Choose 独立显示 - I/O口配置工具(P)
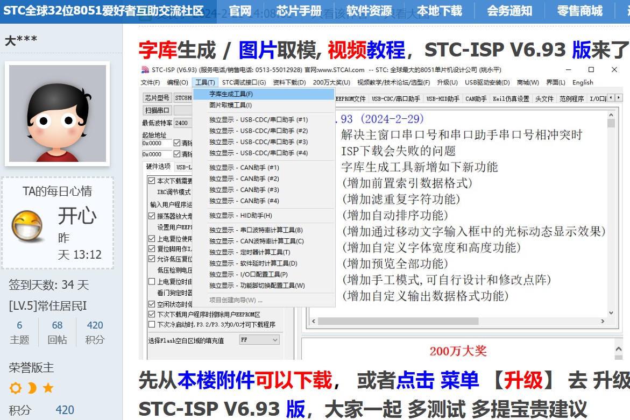The image size is (630, 420). tap(264, 275)
